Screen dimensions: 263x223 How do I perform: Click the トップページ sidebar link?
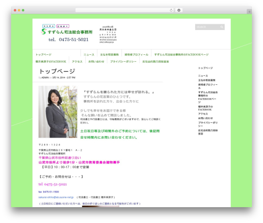[x=206, y=68]
